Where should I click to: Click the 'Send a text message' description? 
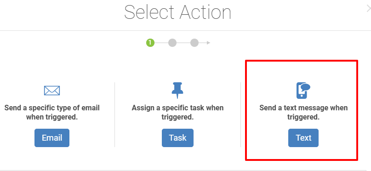point(303,112)
